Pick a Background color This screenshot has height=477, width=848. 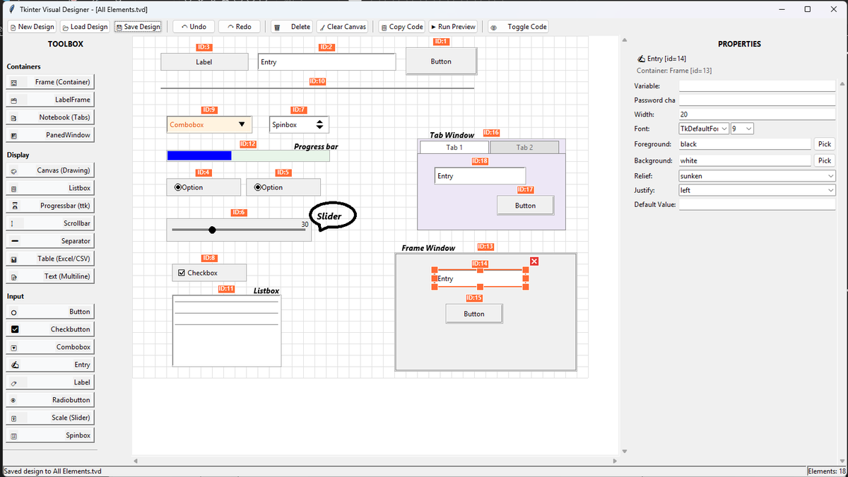coord(825,160)
